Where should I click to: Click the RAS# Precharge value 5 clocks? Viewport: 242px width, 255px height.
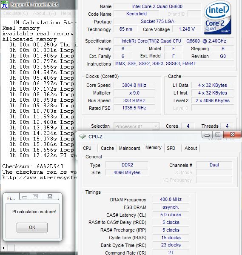[x=171, y=230]
